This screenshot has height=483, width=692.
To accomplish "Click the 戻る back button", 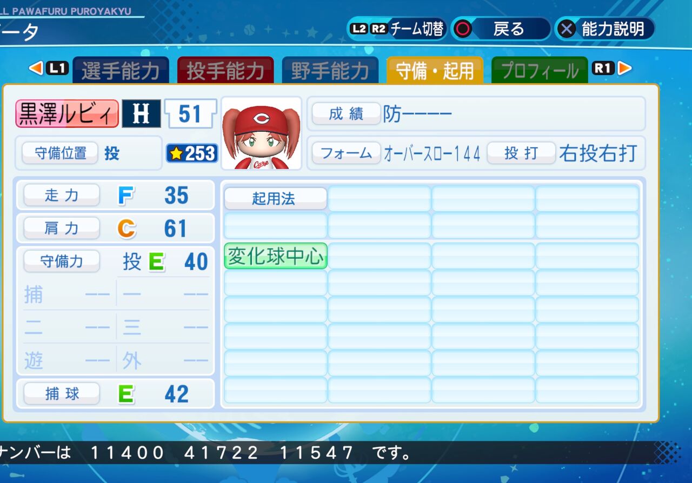I will click(x=501, y=29).
